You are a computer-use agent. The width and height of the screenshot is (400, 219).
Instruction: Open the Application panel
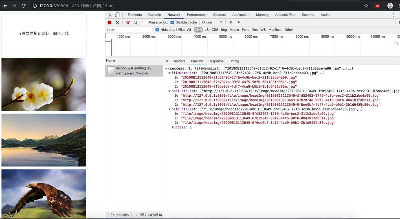[241, 15]
